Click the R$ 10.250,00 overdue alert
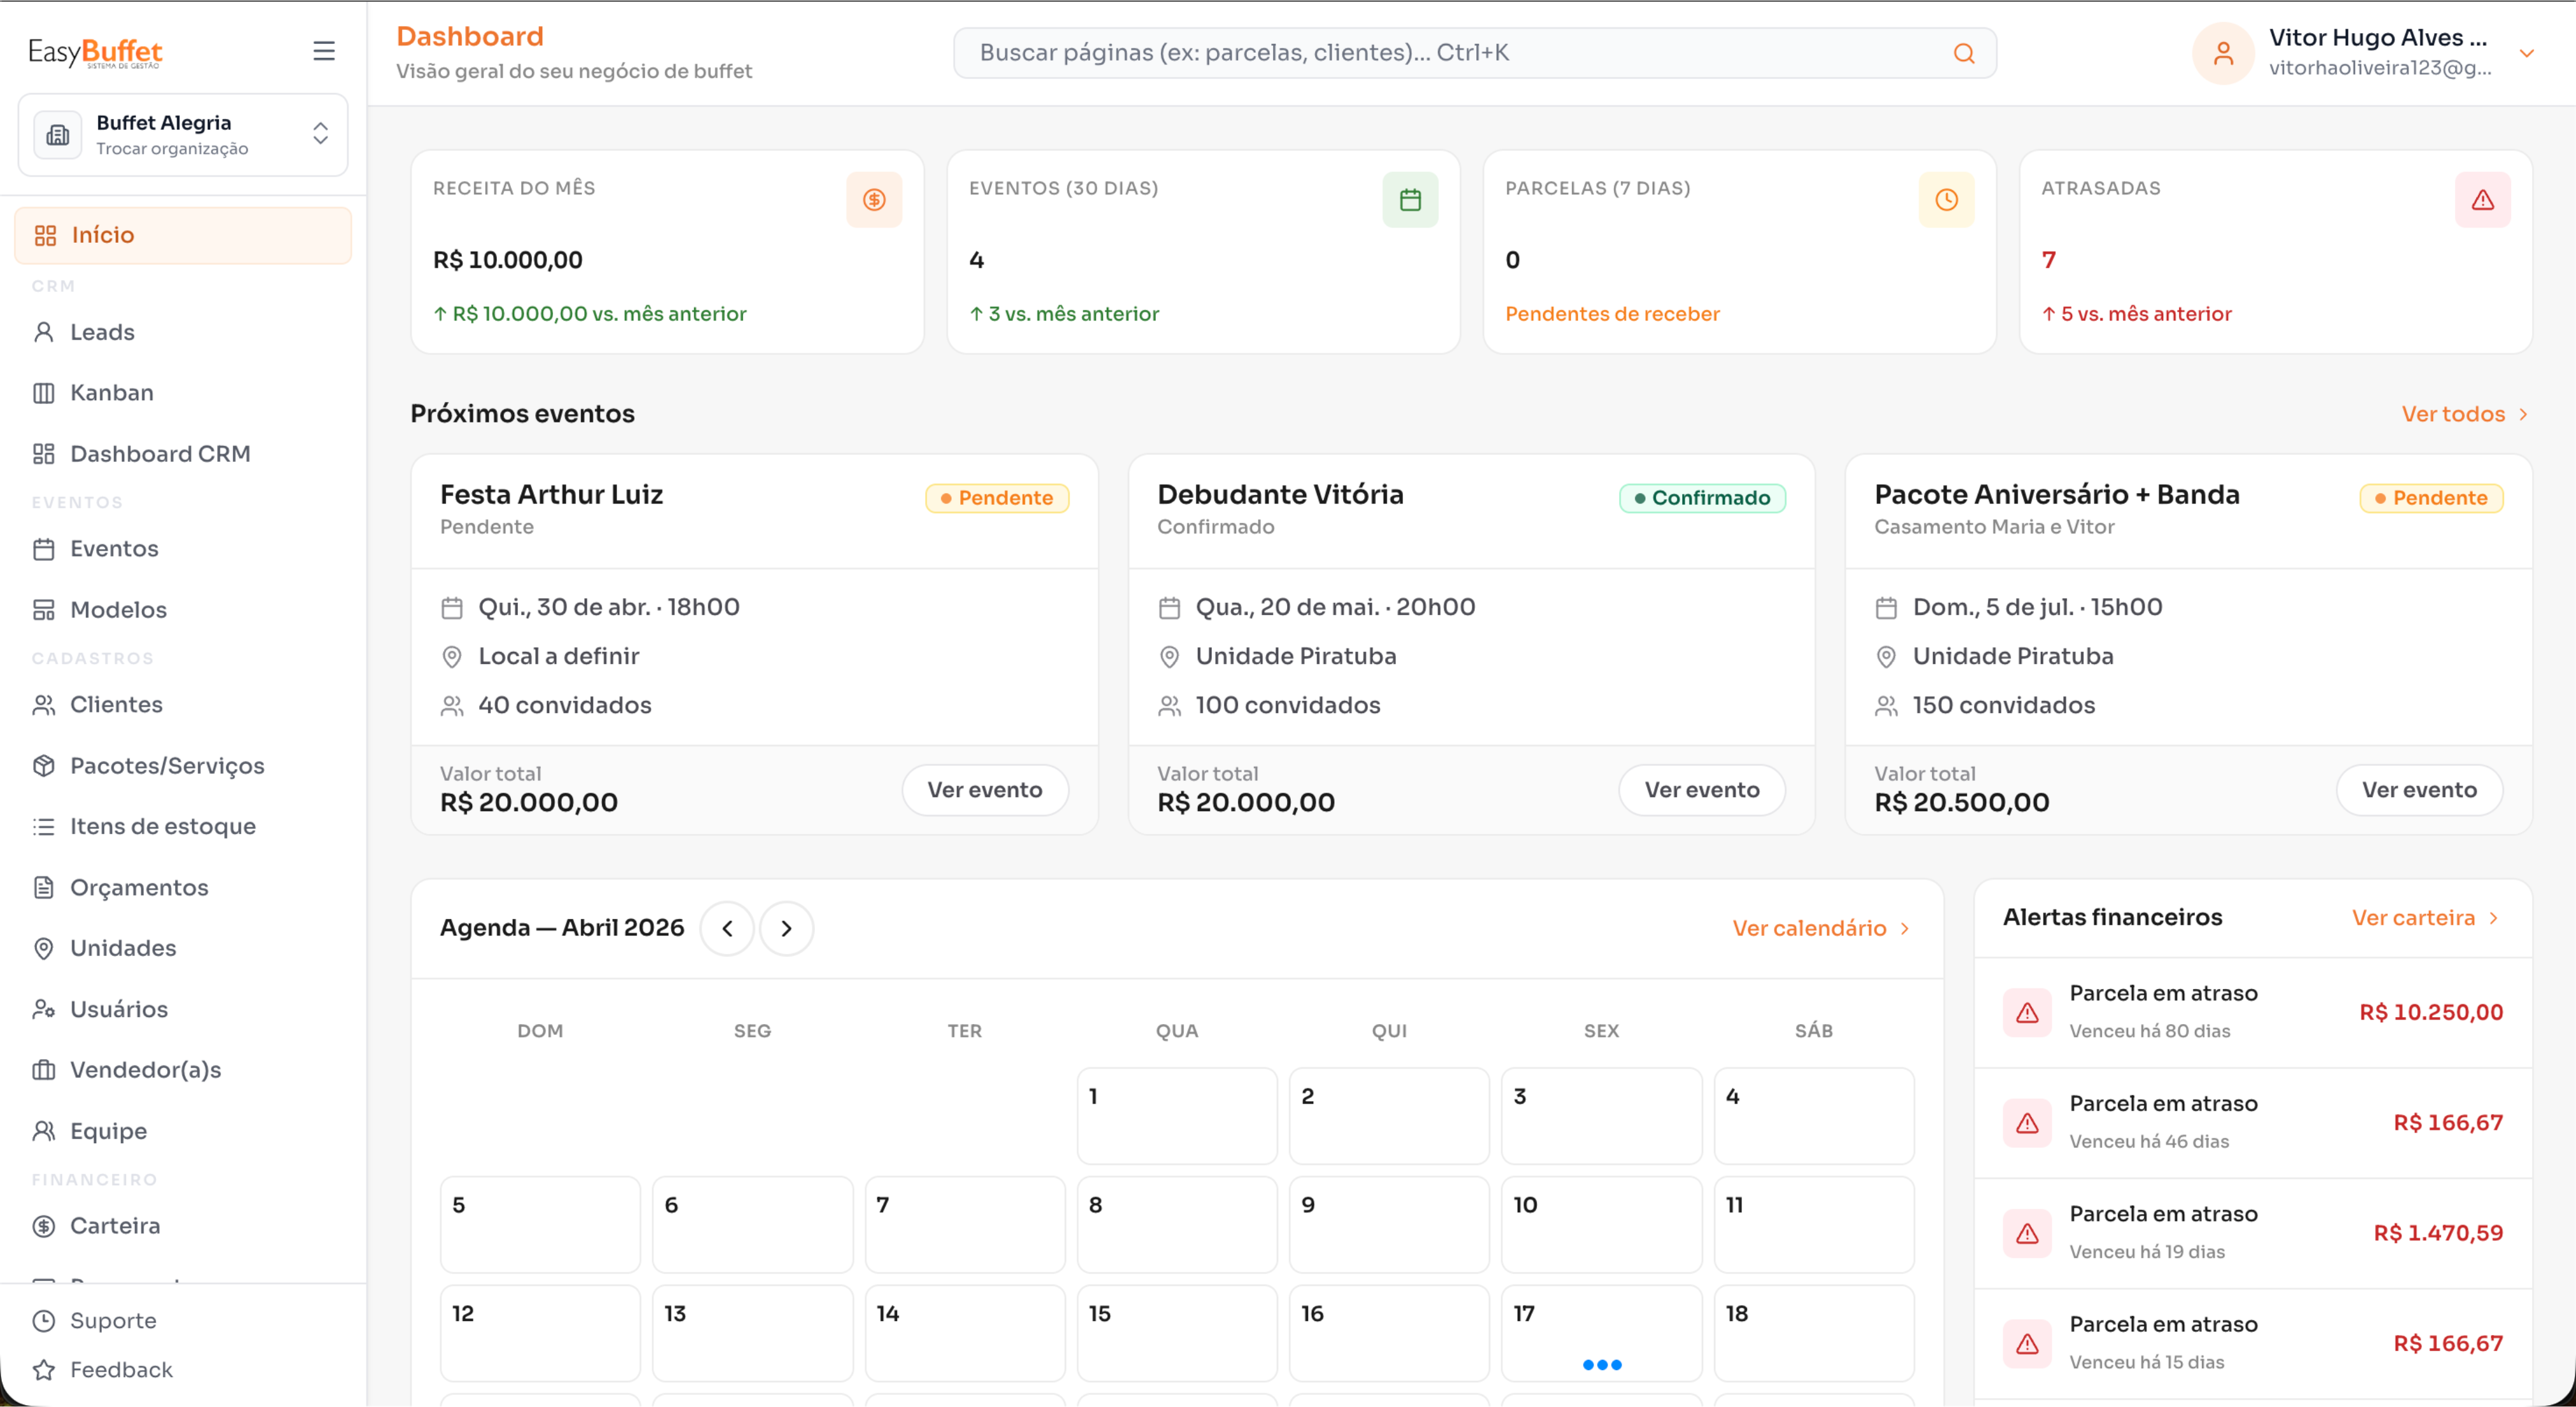 pyautogui.click(x=2253, y=1013)
